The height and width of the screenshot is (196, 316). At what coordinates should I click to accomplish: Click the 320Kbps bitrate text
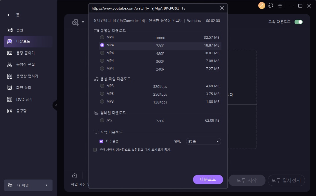[x=160, y=87]
